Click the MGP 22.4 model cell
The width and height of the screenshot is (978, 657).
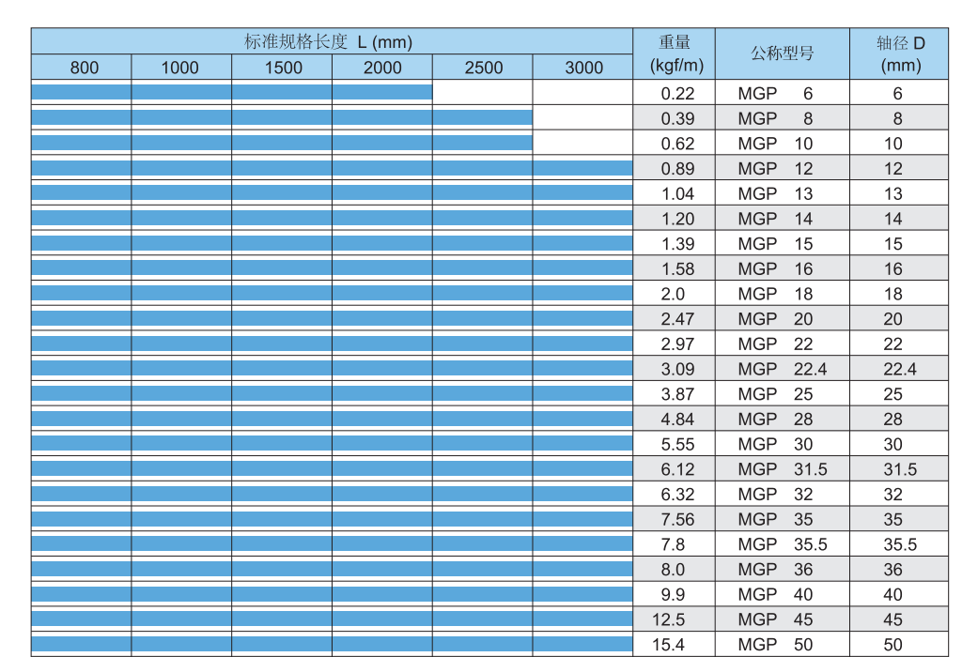(782, 369)
